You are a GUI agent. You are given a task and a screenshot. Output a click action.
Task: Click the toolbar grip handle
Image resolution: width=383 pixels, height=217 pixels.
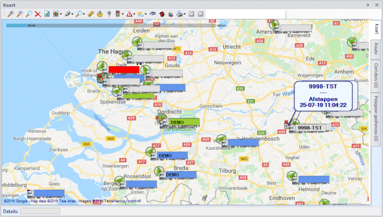[4, 14]
